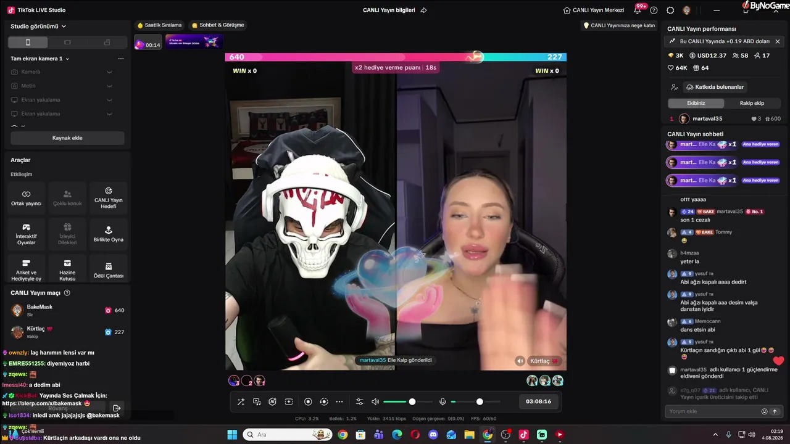This screenshot has height=444, width=790.
Task: Open the effects magic wand tool
Action: (241, 401)
